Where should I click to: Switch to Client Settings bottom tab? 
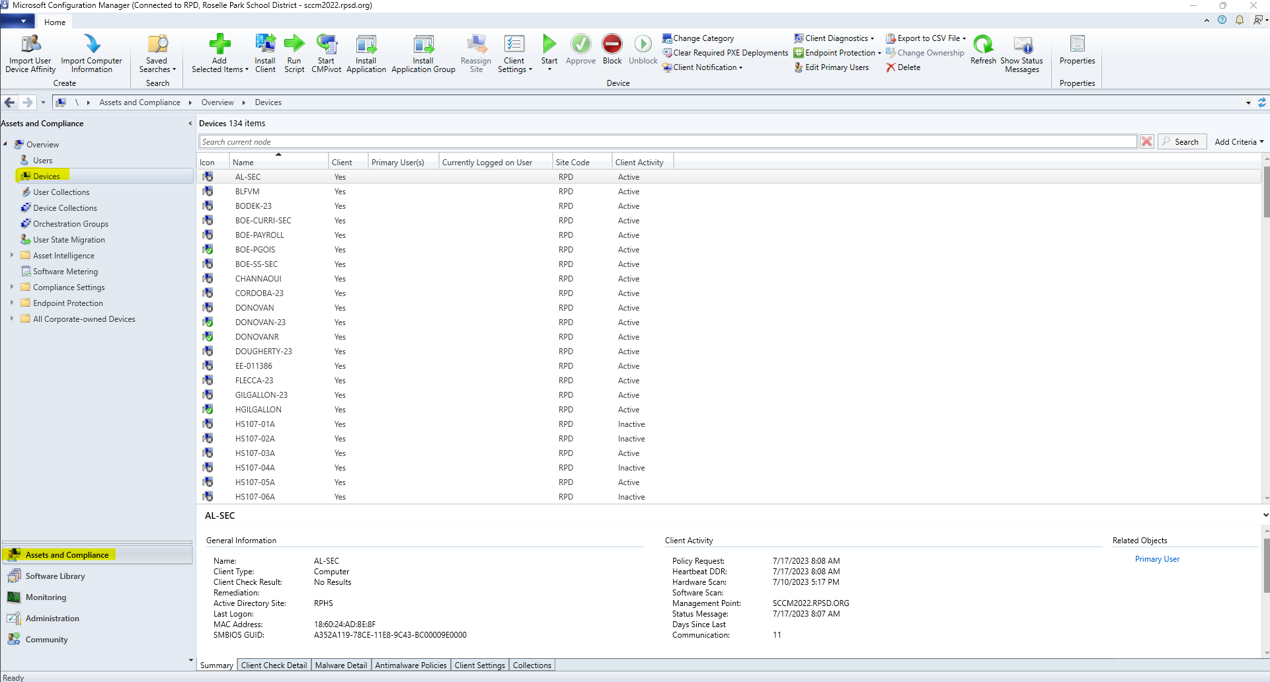480,665
